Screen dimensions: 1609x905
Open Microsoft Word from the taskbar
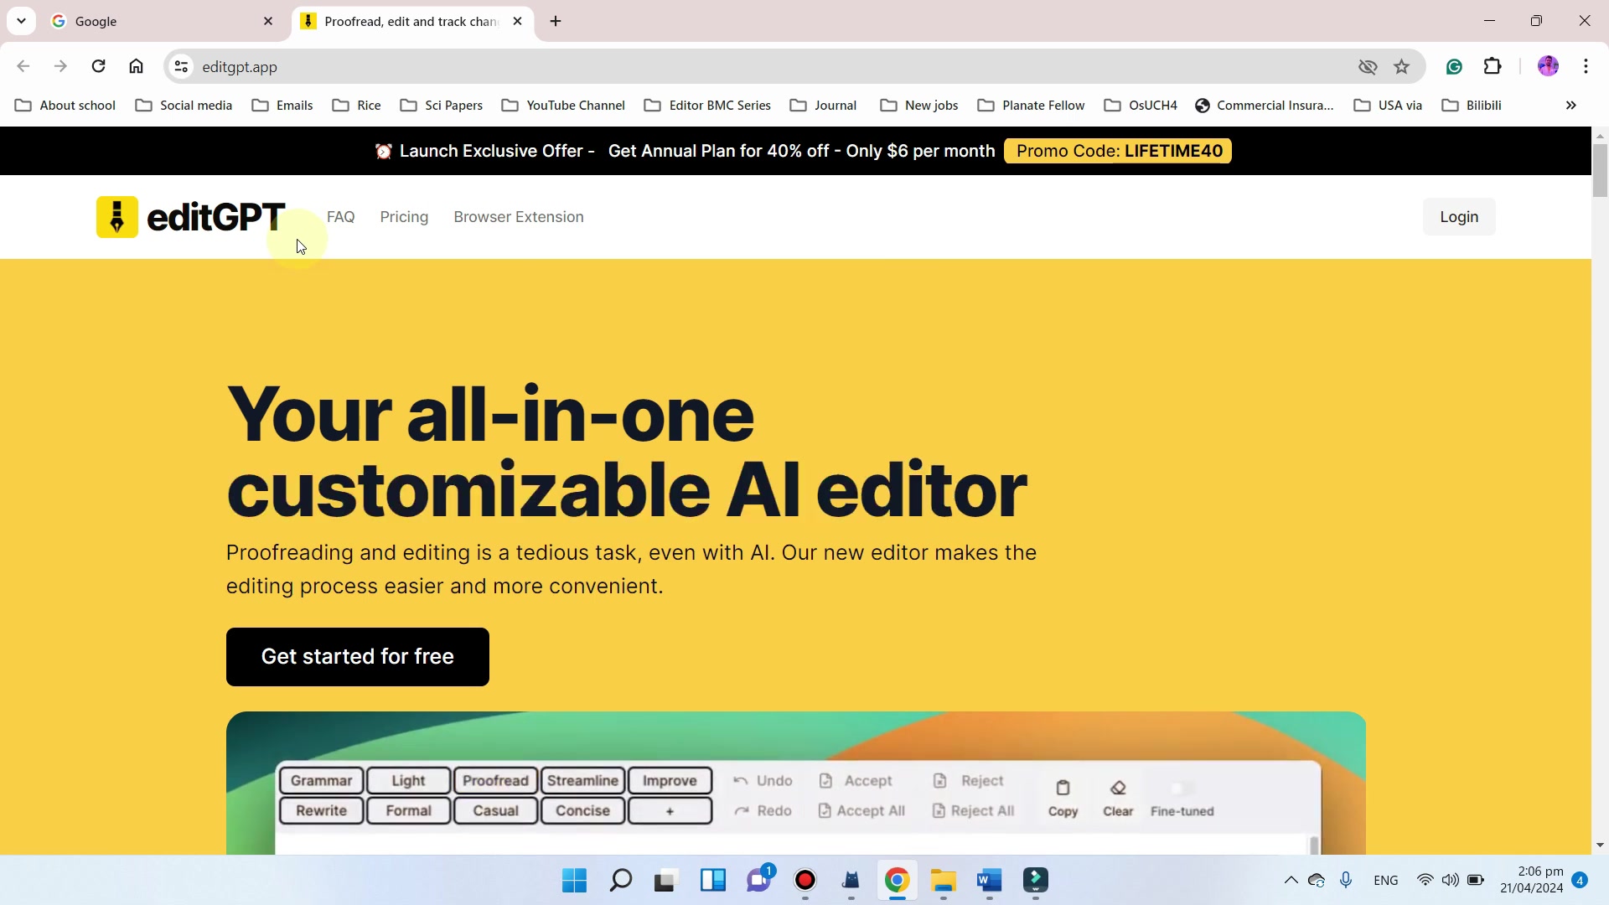pyautogui.click(x=989, y=881)
